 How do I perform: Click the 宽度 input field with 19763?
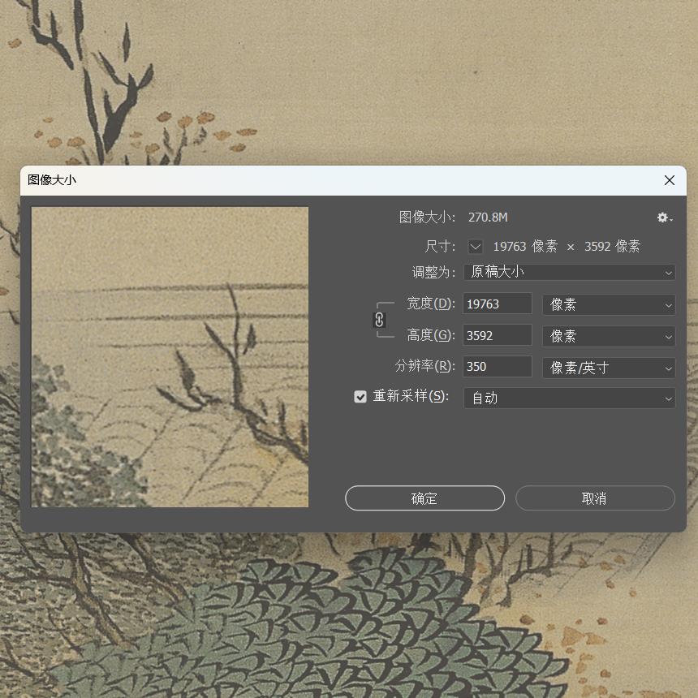[x=498, y=304]
